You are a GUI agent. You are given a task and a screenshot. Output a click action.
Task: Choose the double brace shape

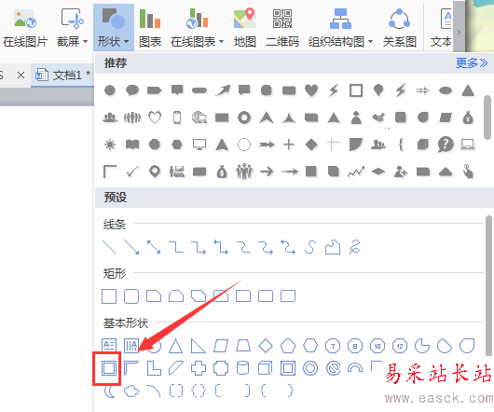pyautogui.click(x=199, y=391)
